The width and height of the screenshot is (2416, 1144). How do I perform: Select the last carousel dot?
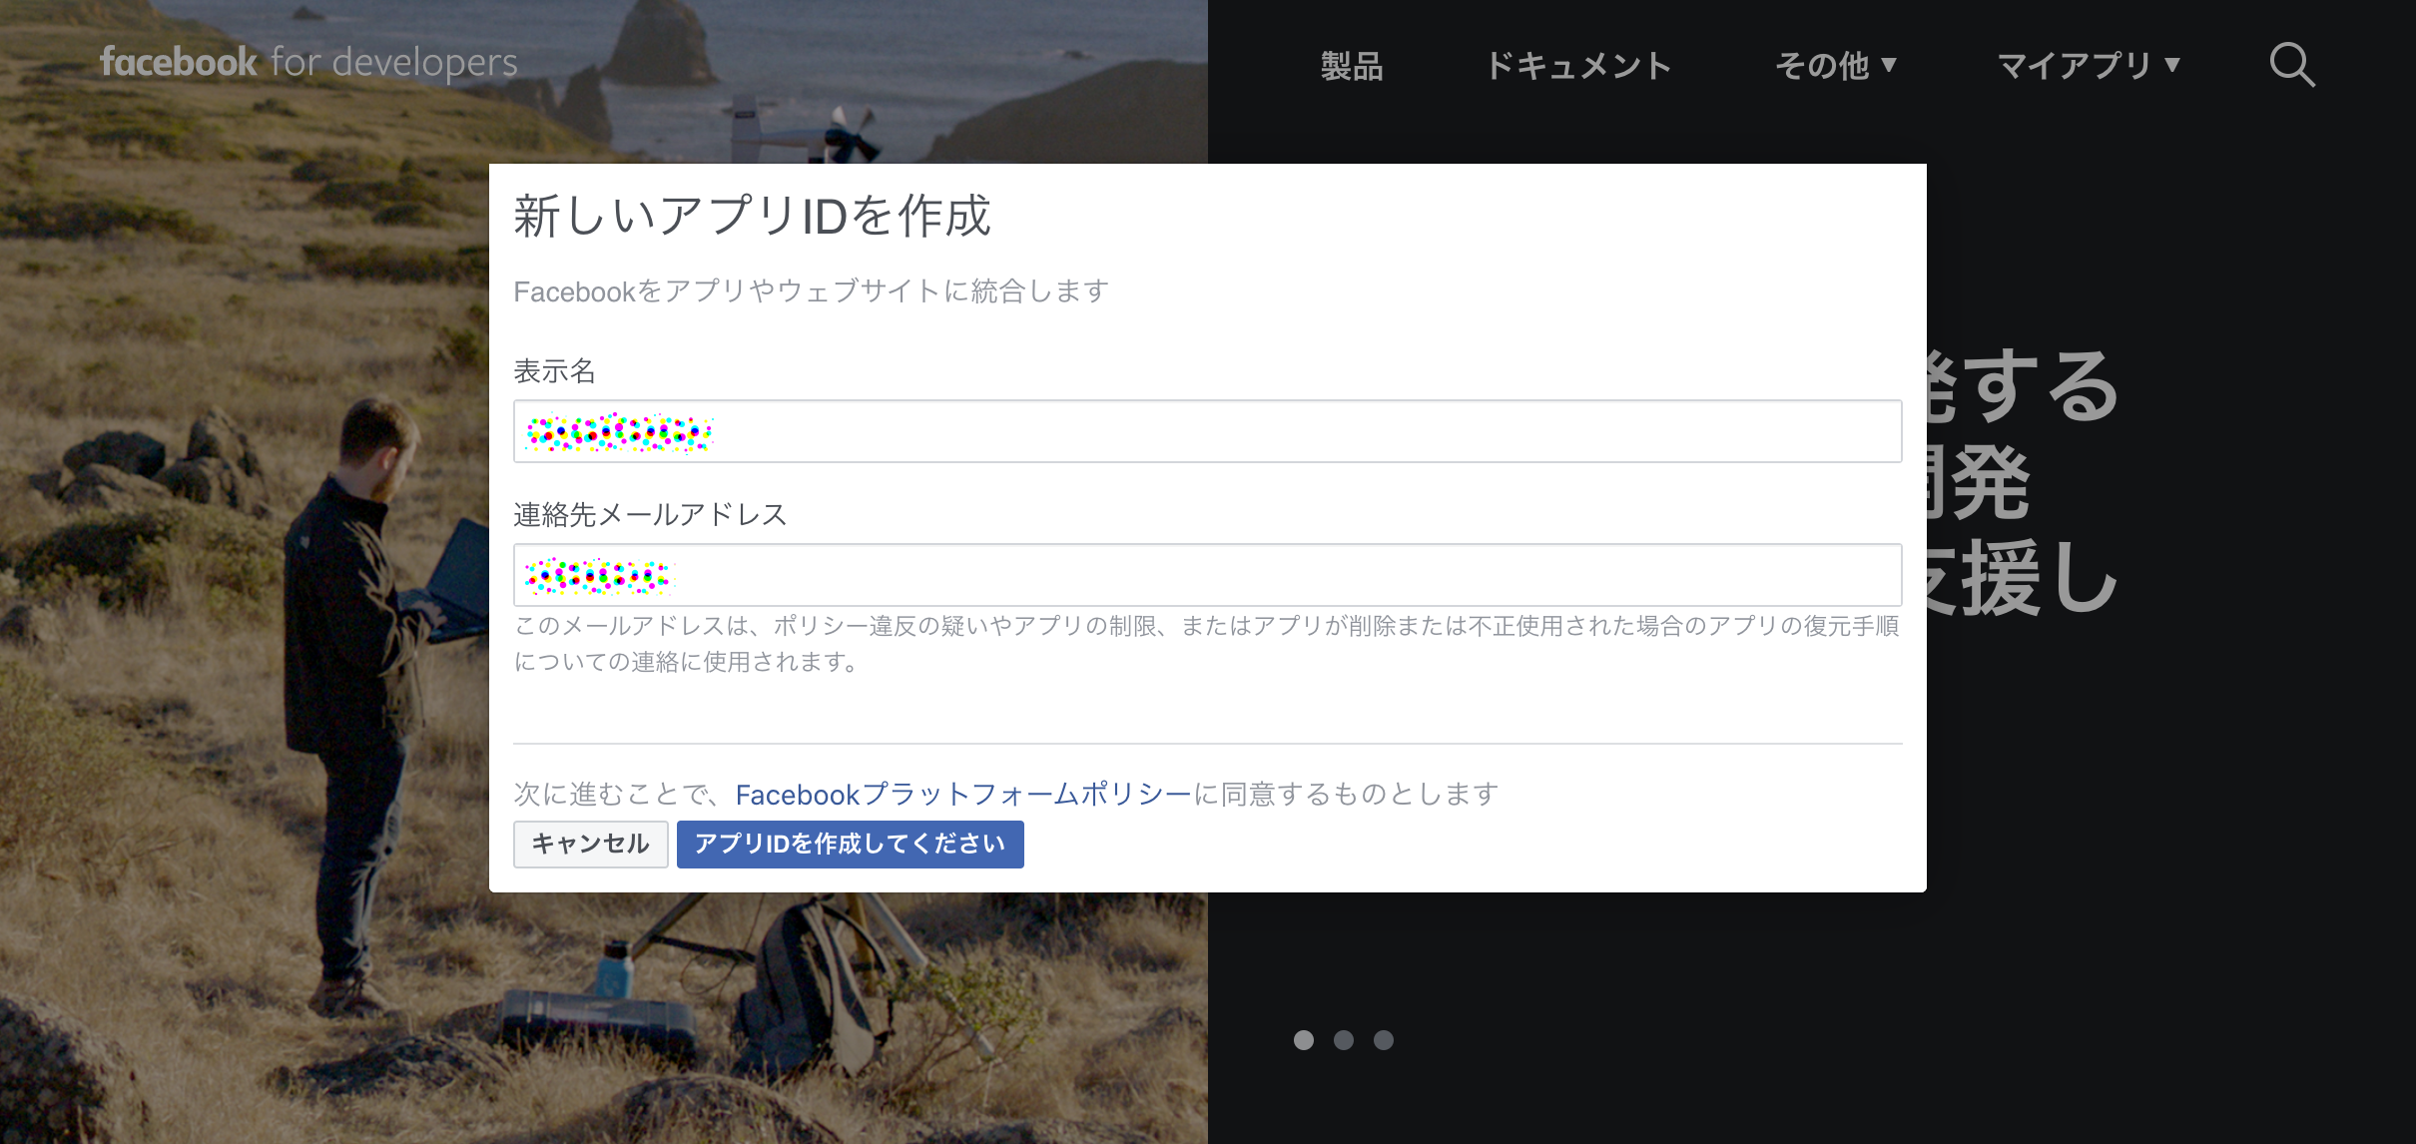coord(1383,1040)
